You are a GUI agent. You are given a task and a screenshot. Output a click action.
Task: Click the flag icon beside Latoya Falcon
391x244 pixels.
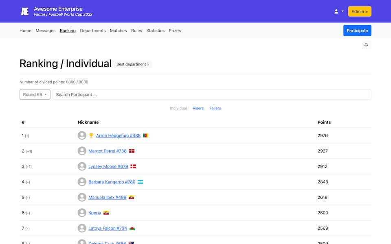click(132, 228)
